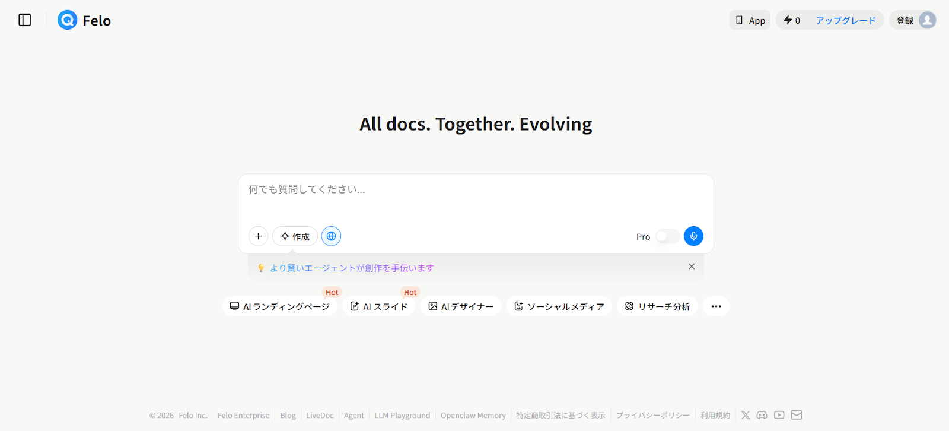This screenshot has height=431, width=949.
Task: Open the X (Twitter) footer icon
Action: point(746,415)
